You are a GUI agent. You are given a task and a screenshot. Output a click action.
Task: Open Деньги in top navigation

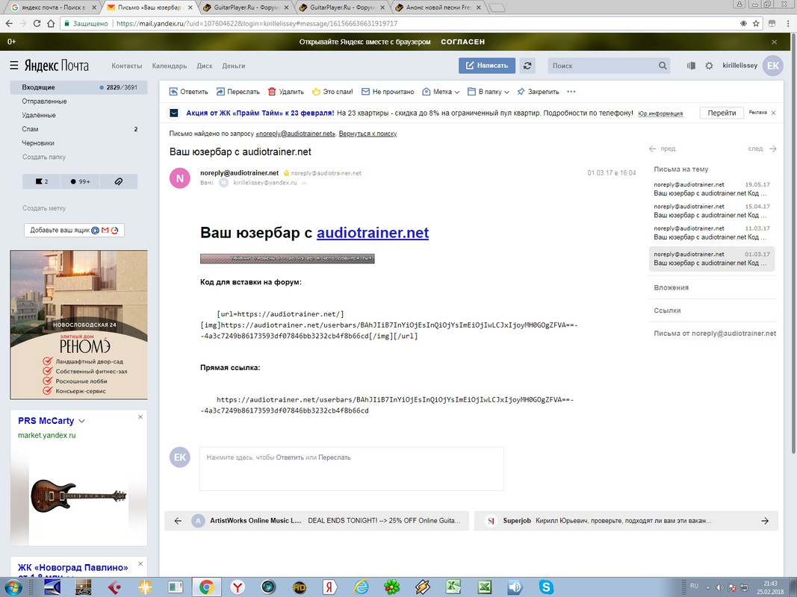coord(233,66)
